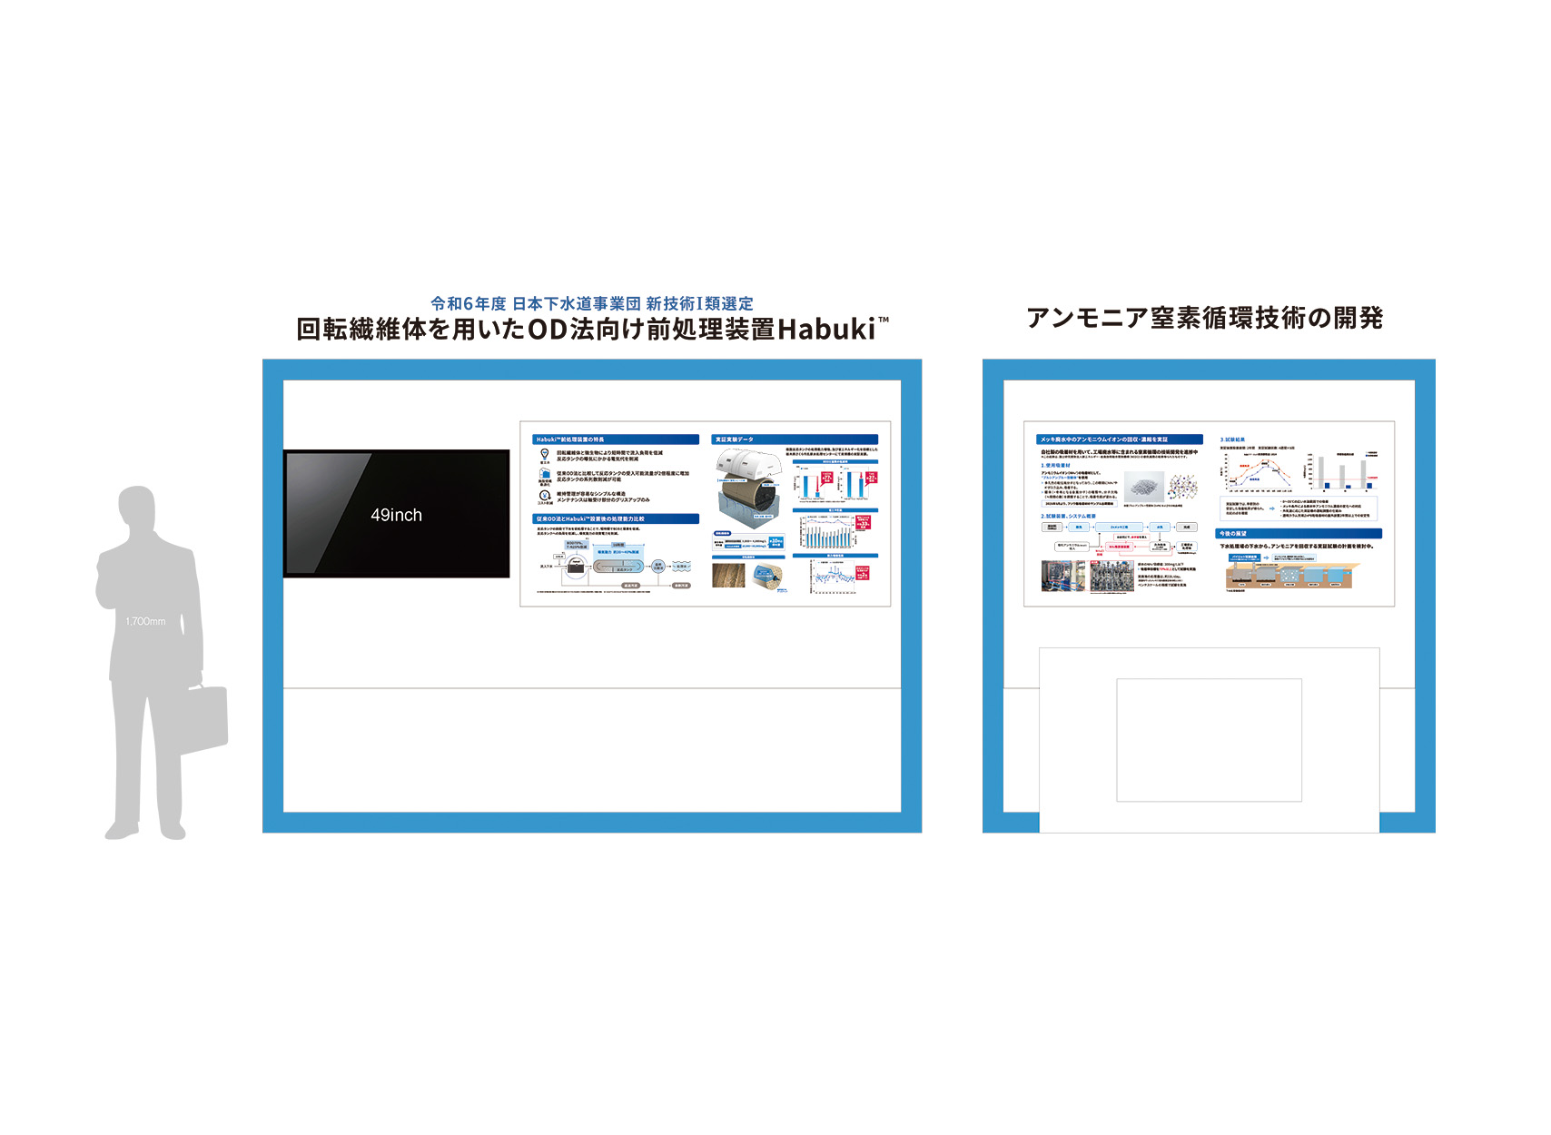Click the molecular structure image on ammonia poster
Image resolution: width=1551 pixels, height=1135 pixels.
[x=1182, y=488]
